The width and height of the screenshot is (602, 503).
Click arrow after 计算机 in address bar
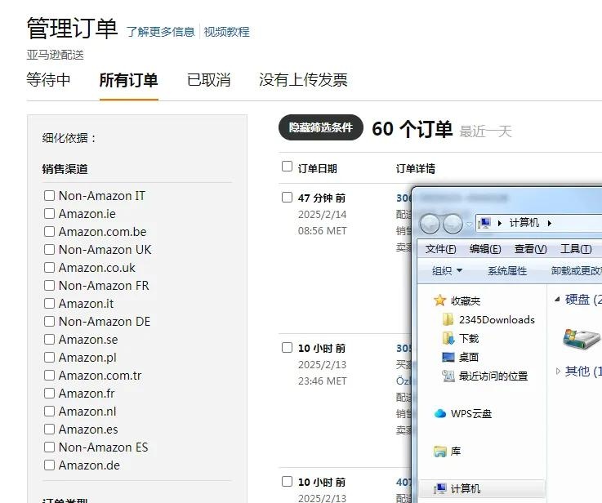550,223
